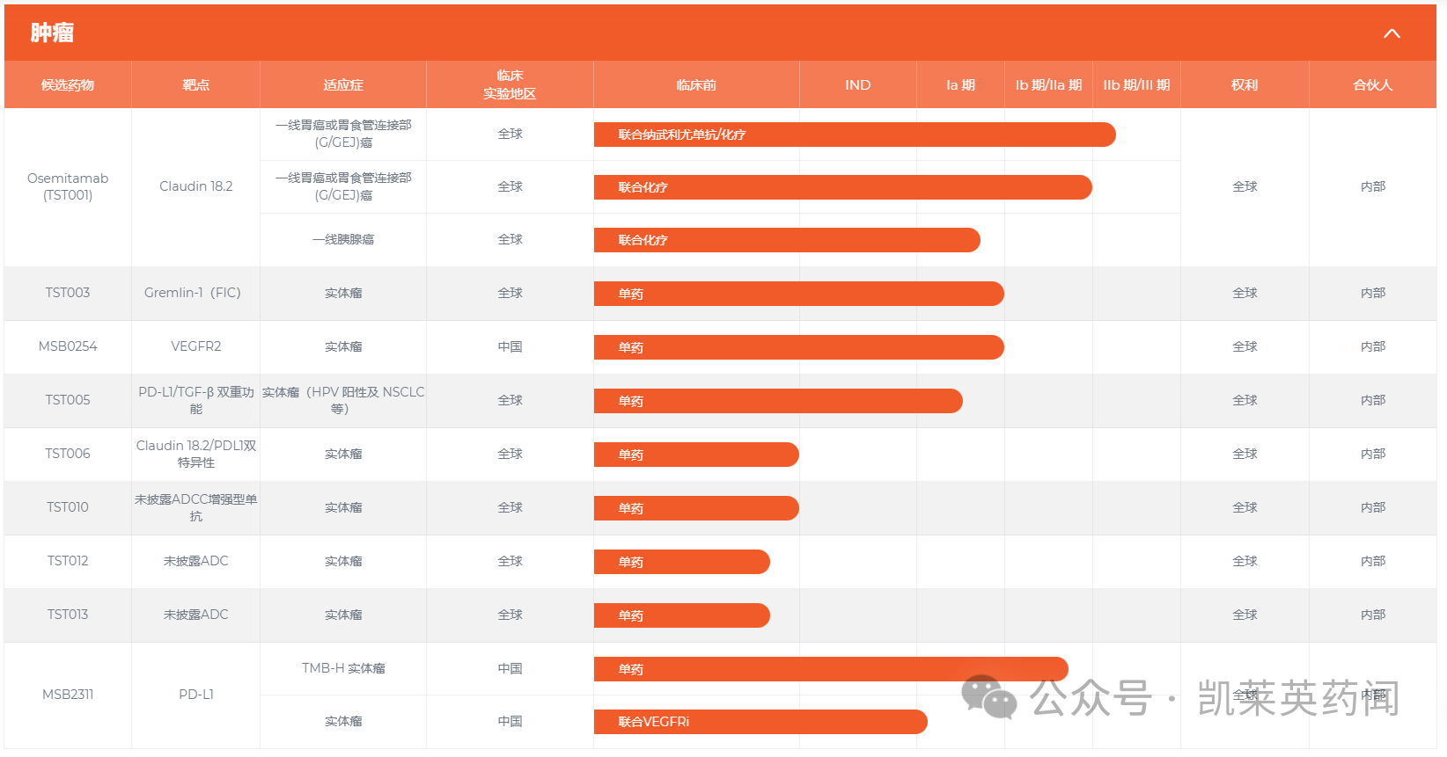Screen dimensions: 1447x757
Task: Click the 全球 region cell for TST013
Action: pos(510,615)
